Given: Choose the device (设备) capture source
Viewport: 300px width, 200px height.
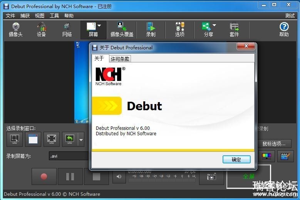Looking at the screenshot, I should pos(41,30).
